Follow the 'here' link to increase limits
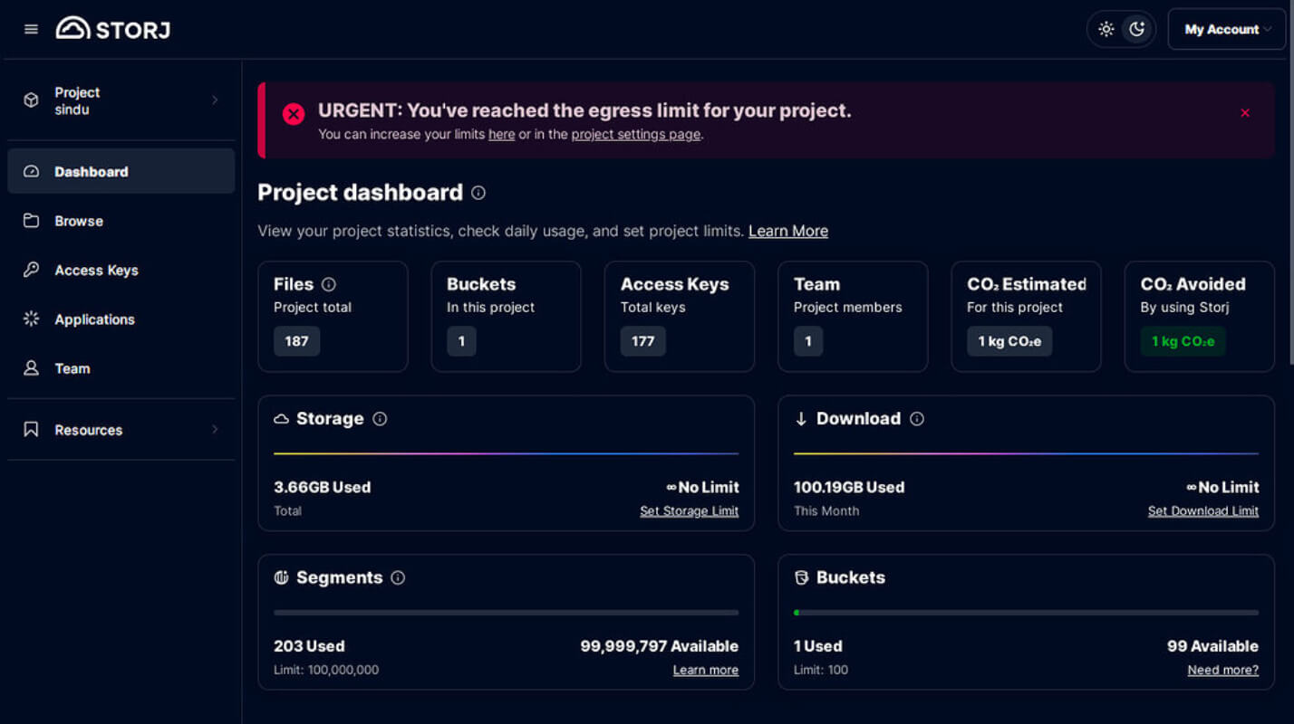1294x724 pixels. pyautogui.click(x=501, y=134)
